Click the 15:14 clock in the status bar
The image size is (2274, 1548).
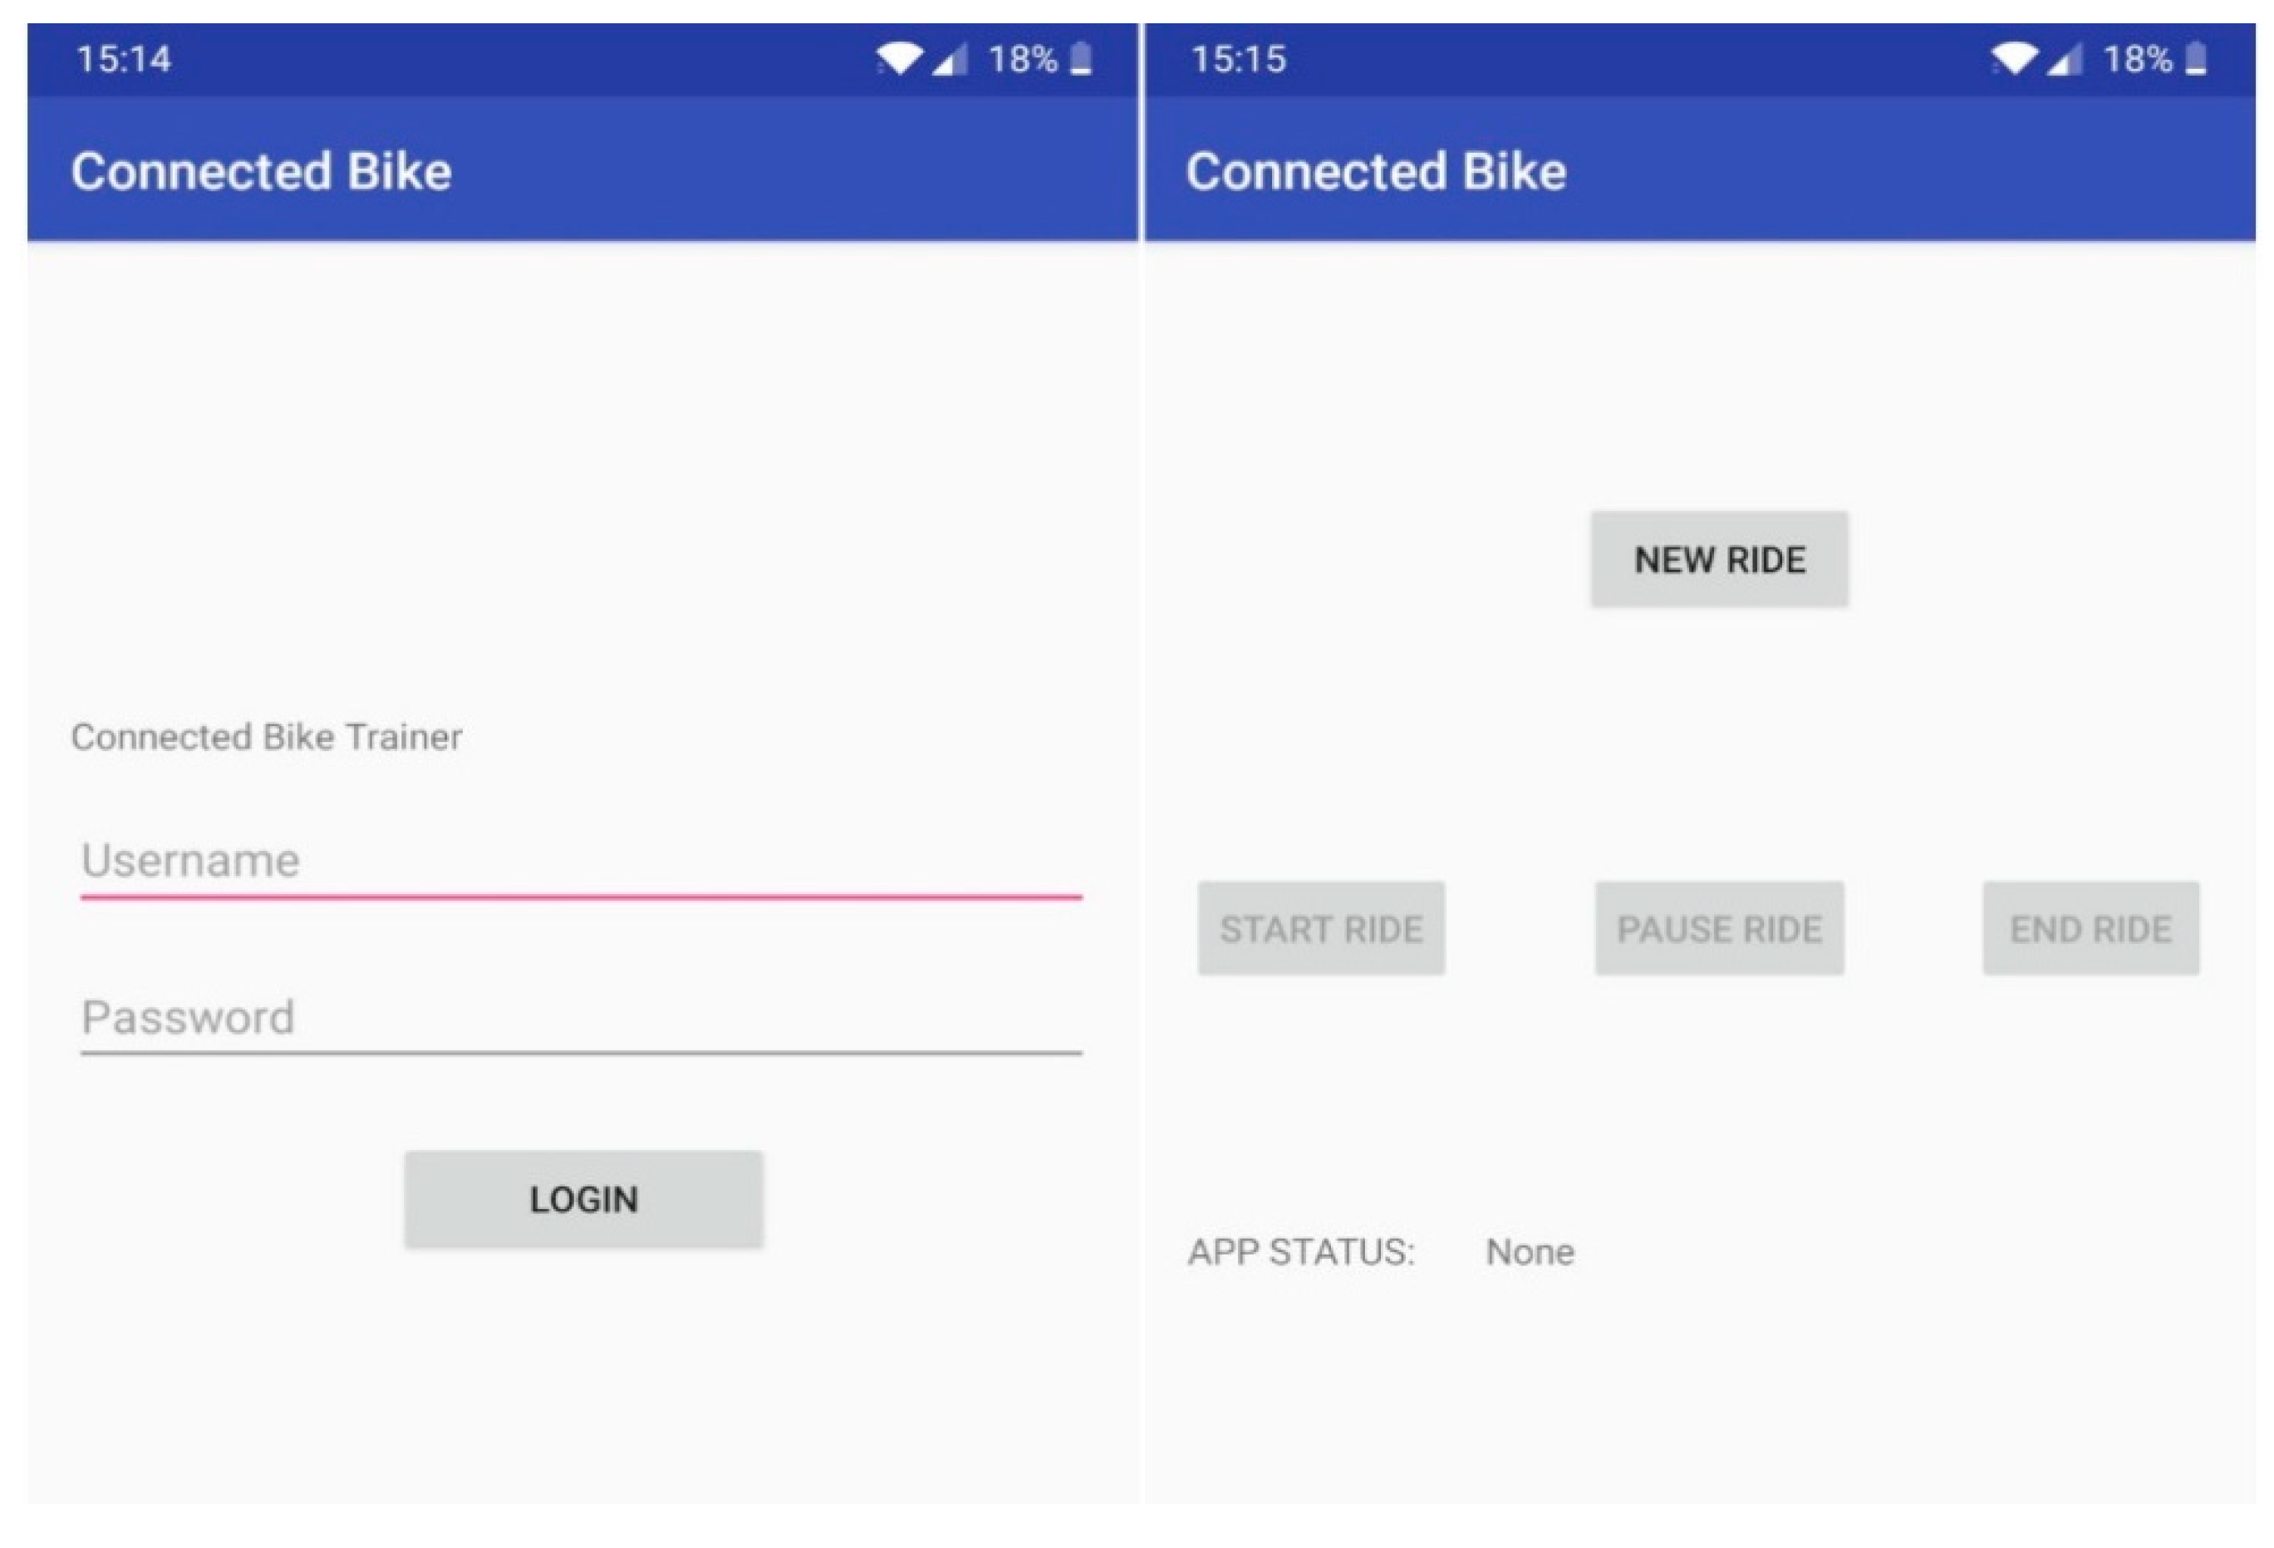pyautogui.click(x=123, y=60)
